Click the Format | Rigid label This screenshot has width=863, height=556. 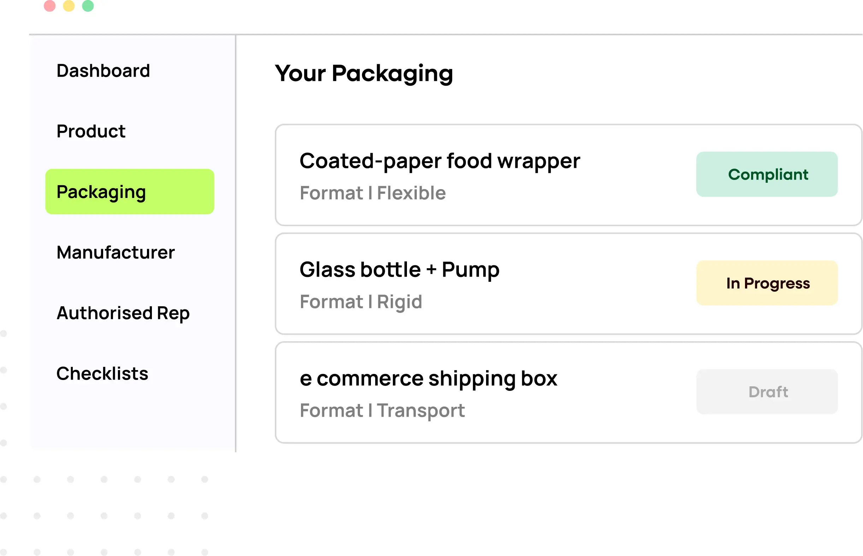coord(361,302)
